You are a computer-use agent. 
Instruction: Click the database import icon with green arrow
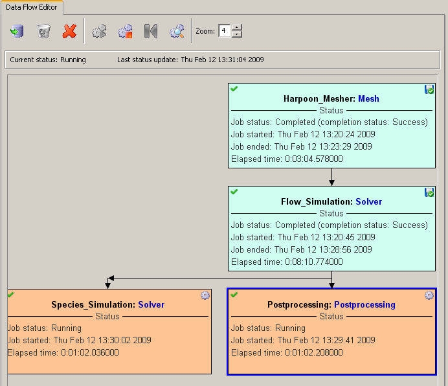(17, 31)
